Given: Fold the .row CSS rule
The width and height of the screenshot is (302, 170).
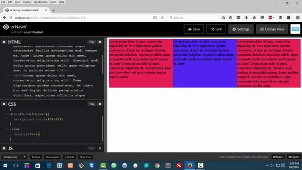Looking at the screenshot, I should click(8, 129).
